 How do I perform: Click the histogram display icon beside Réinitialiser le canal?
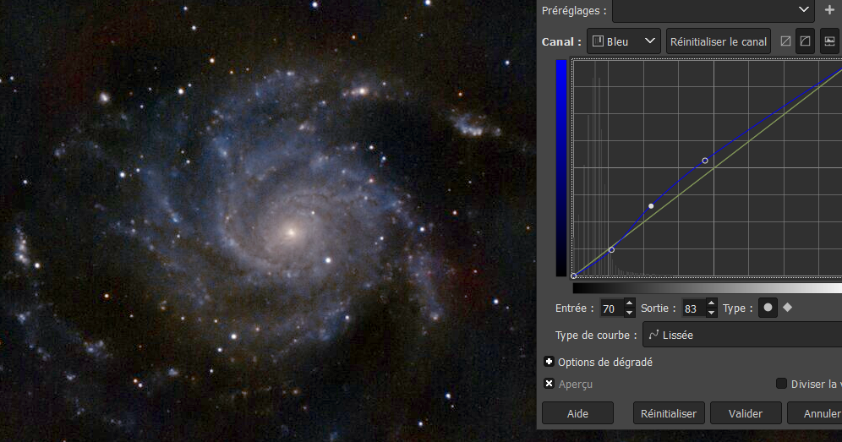click(829, 41)
